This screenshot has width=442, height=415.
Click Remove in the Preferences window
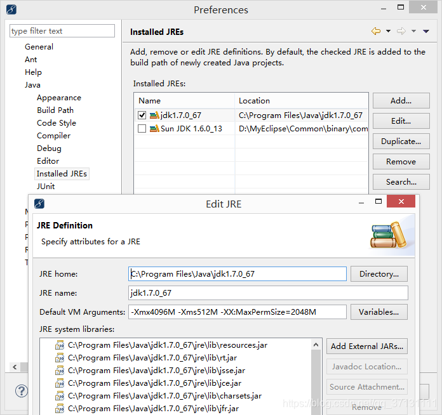(401, 161)
